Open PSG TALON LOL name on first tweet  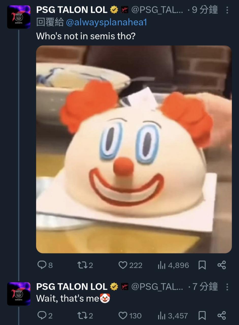(x=72, y=10)
